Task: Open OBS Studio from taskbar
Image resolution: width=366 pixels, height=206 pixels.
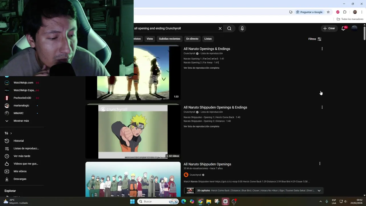Action: coord(234,201)
